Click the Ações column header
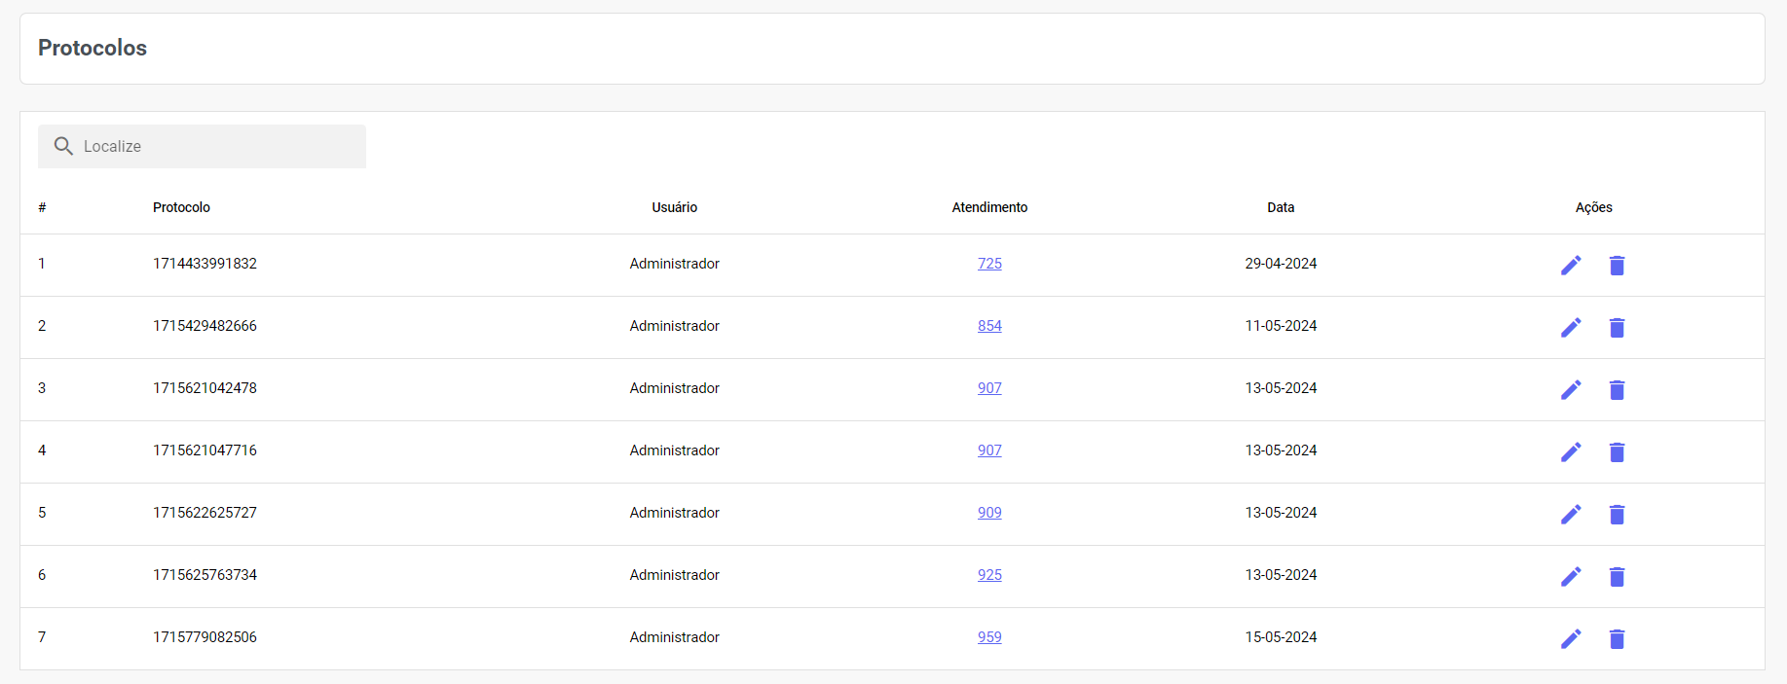This screenshot has height=684, width=1787. click(x=1594, y=207)
